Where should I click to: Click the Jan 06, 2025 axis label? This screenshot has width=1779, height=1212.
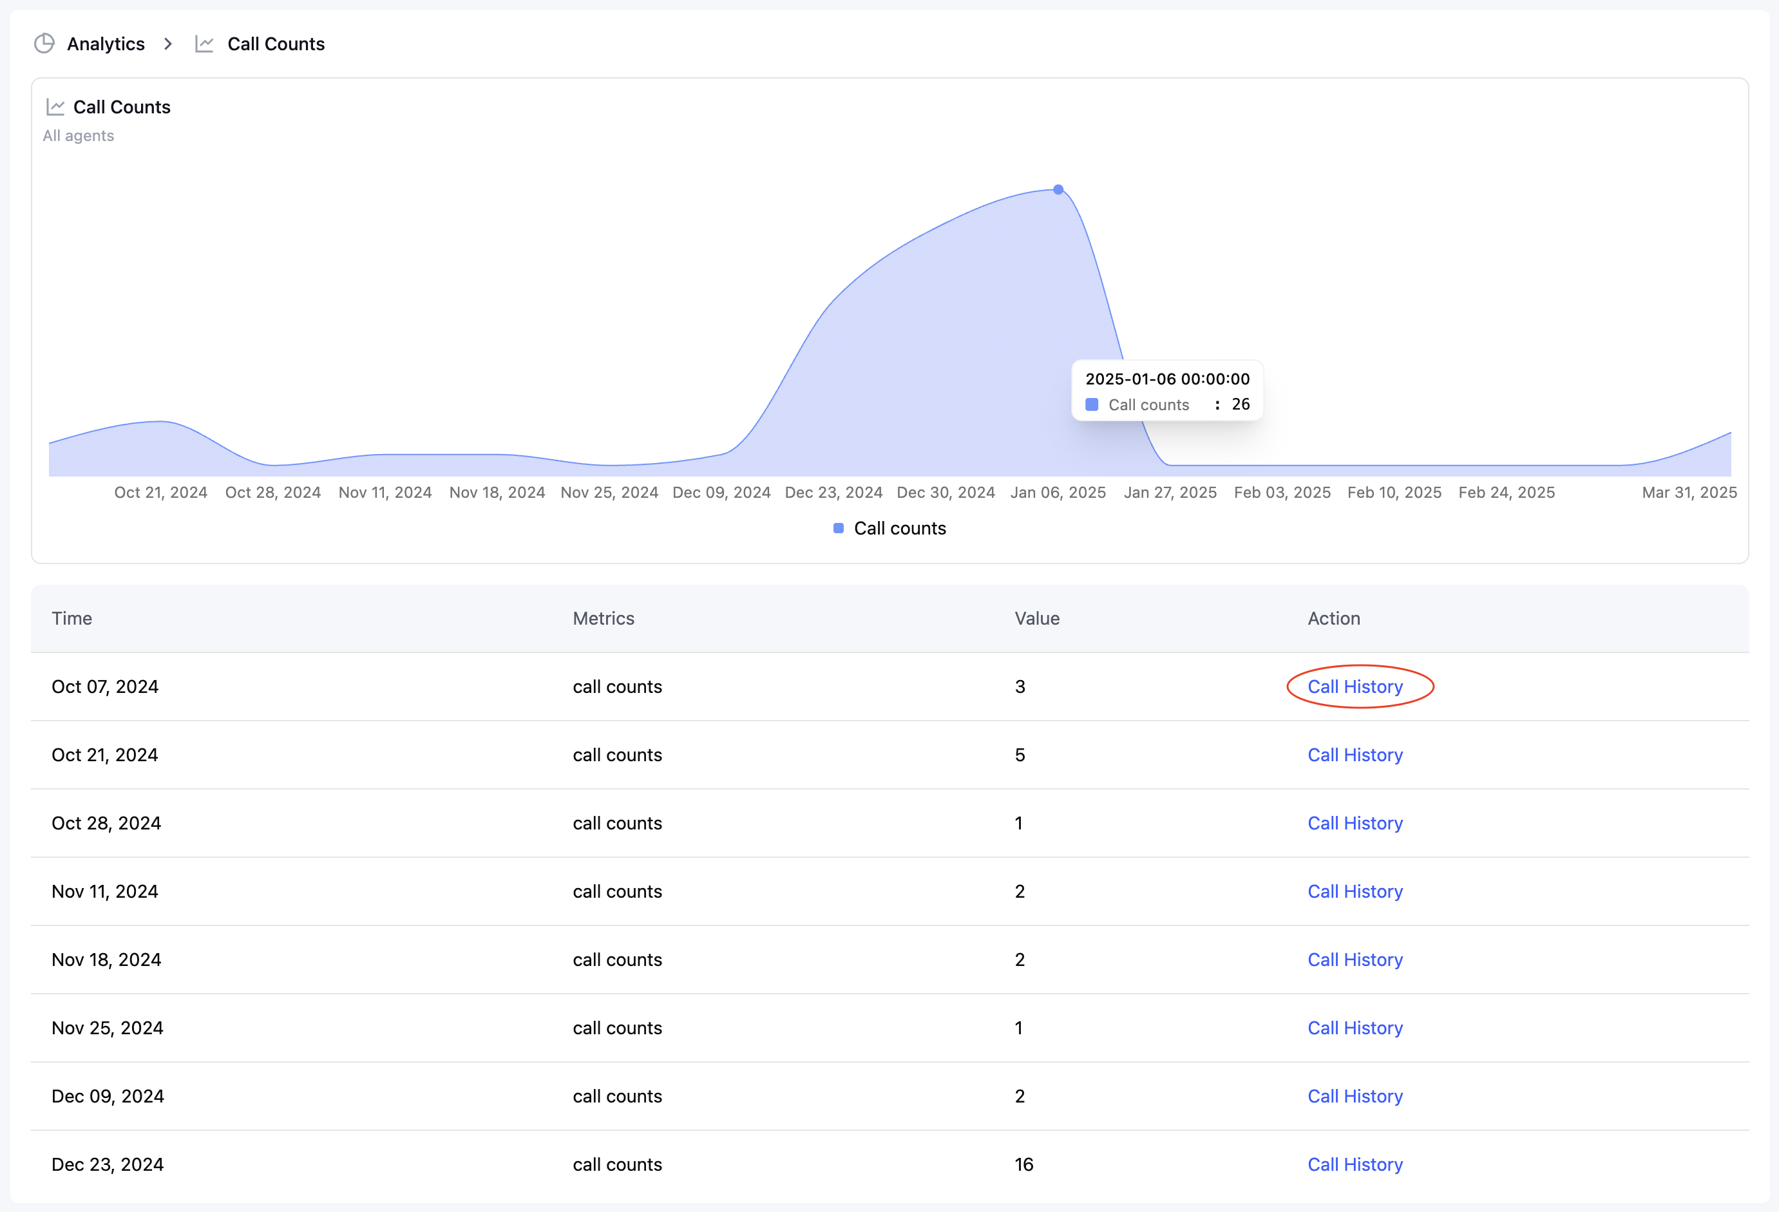(1058, 492)
